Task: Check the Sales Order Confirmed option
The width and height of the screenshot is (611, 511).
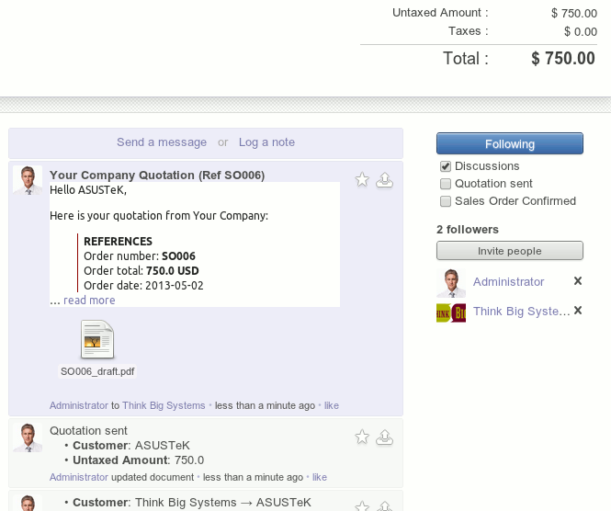Action: click(x=446, y=201)
